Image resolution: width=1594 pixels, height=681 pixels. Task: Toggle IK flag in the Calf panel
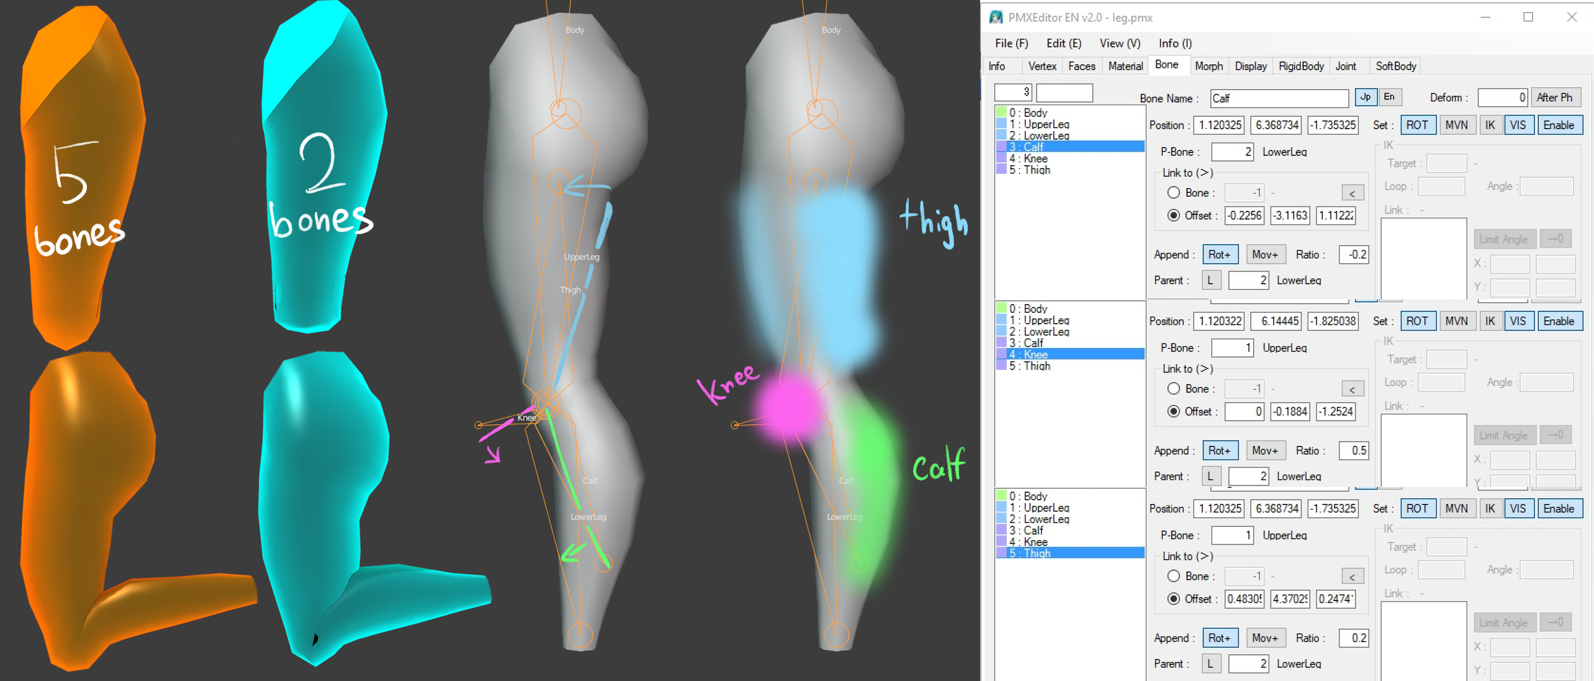(x=1489, y=125)
